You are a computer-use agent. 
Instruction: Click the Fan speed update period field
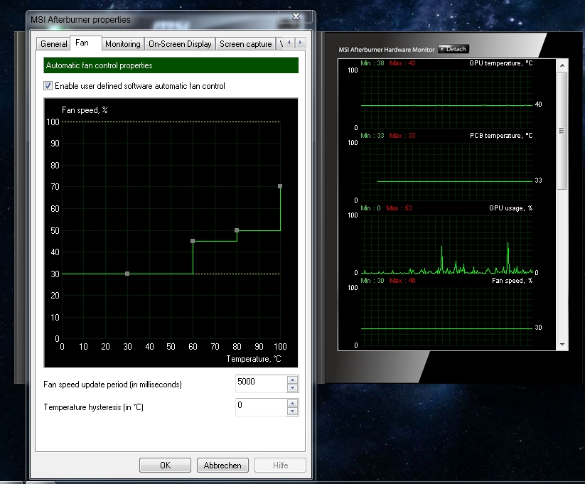(261, 384)
